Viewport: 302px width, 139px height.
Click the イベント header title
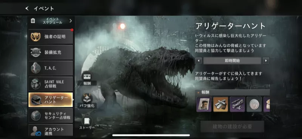(x=44, y=9)
